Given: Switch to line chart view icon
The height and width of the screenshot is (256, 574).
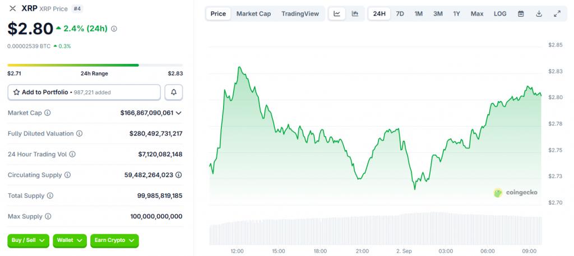Looking at the screenshot, I should tap(337, 13).
